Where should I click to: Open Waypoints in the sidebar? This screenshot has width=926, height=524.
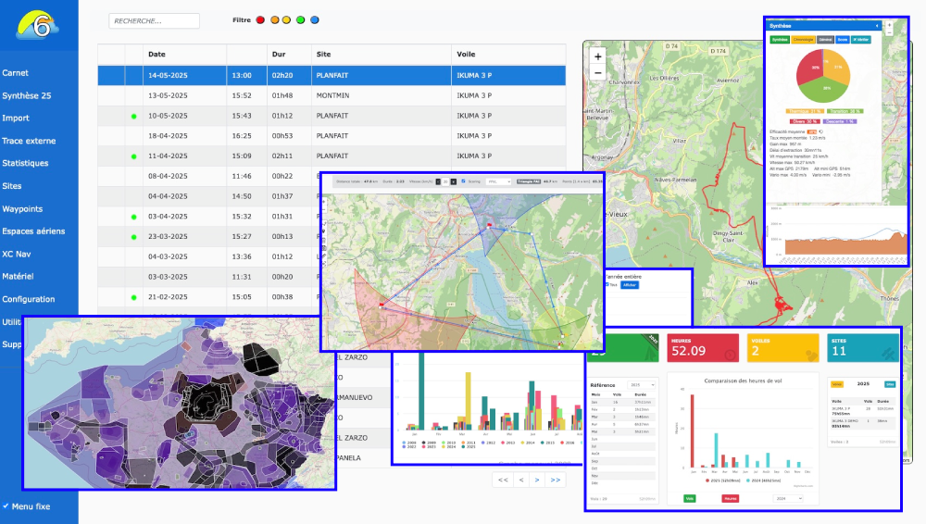click(x=22, y=209)
